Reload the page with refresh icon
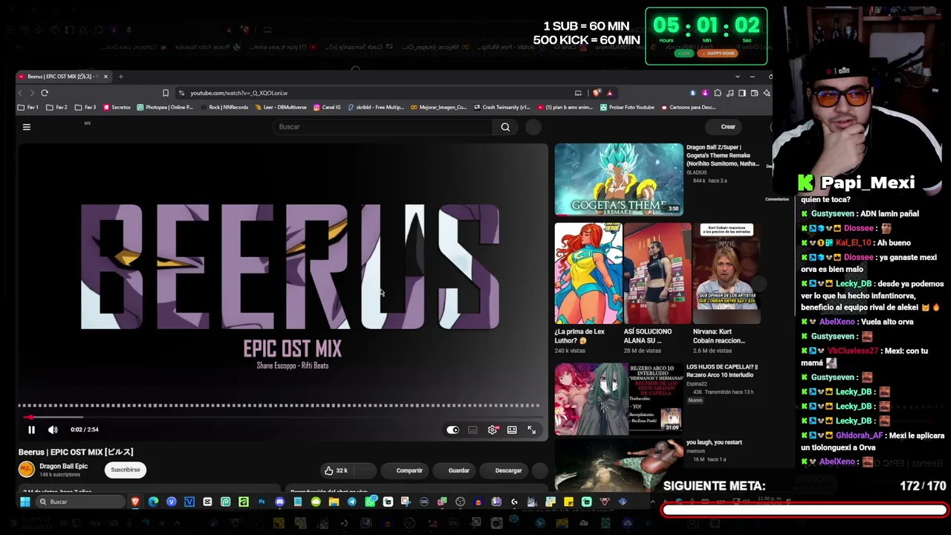Image resolution: width=951 pixels, height=535 pixels. tap(45, 93)
